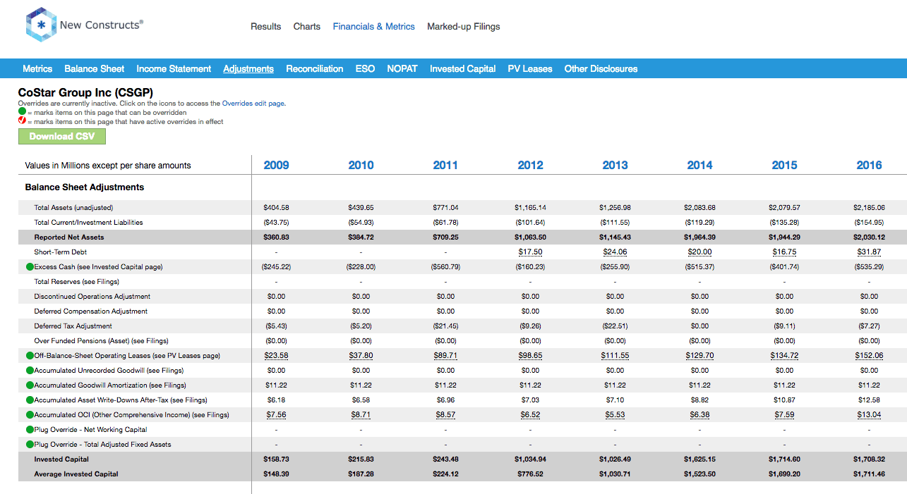
Task: Click override icon for Plug Override Net Working Capital
Action: [x=30, y=430]
